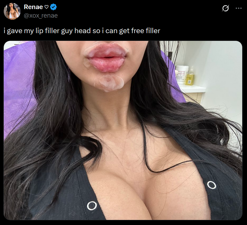Click the Grok explain-post icon
247x225 pixels.
(x=225, y=8)
